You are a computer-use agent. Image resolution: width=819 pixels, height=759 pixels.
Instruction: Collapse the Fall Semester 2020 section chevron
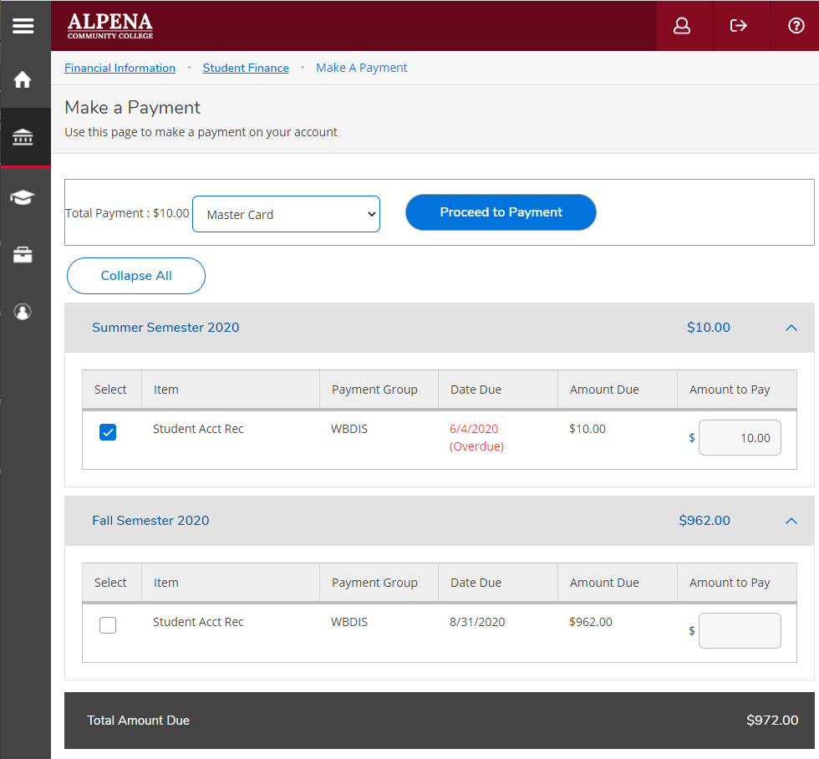pyautogui.click(x=791, y=521)
